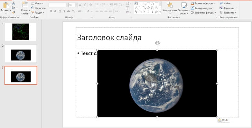Select the five-point star shape
252x128 pixels.
pyautogui.click(x=156, y=12)
